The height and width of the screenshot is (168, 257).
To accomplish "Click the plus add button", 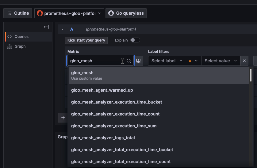I will (x=63, y=118).
